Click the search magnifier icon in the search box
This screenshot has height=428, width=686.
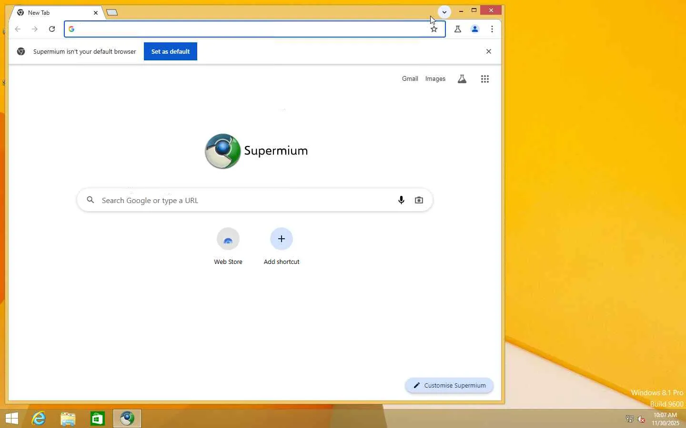(x=91, y=200)
